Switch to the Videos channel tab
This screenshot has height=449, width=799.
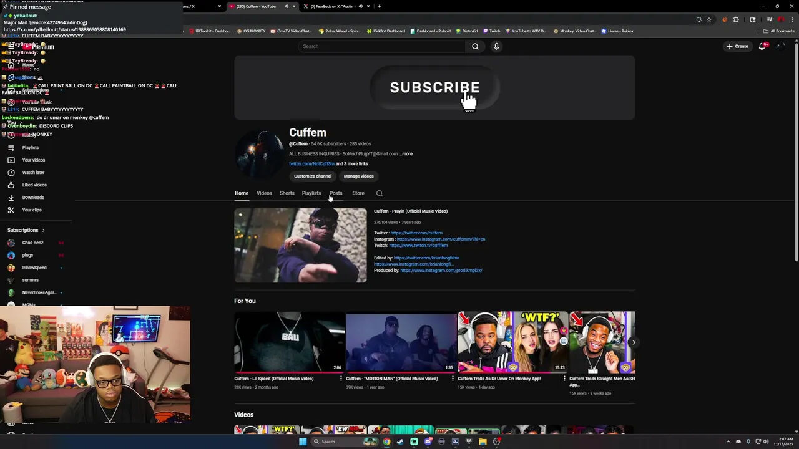264,193
